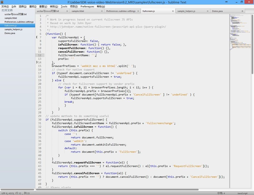Open the 转到(G) menu
The image size is (254, 195).
[x=54, y=7]
